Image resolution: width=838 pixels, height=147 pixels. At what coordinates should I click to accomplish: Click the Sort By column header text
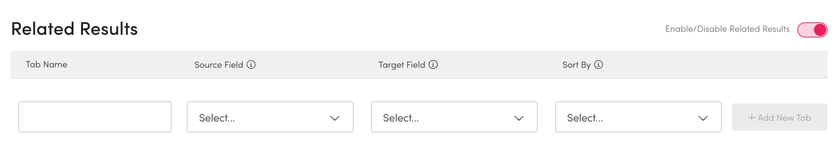coord(576,65)
